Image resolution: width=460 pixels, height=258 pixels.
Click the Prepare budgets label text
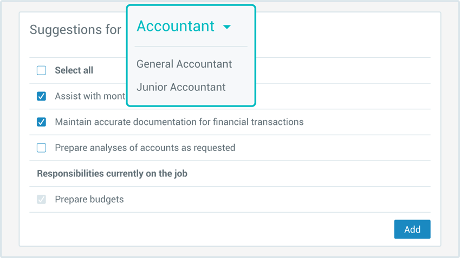(89, 200)
